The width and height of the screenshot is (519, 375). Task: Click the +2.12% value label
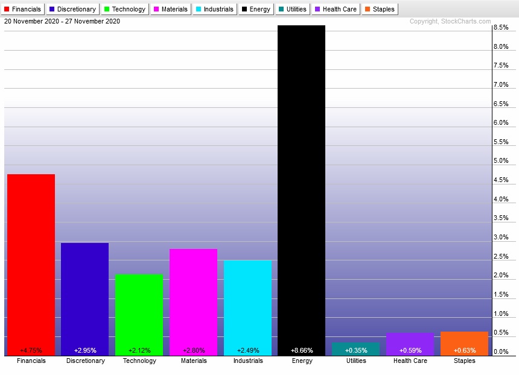139,350
